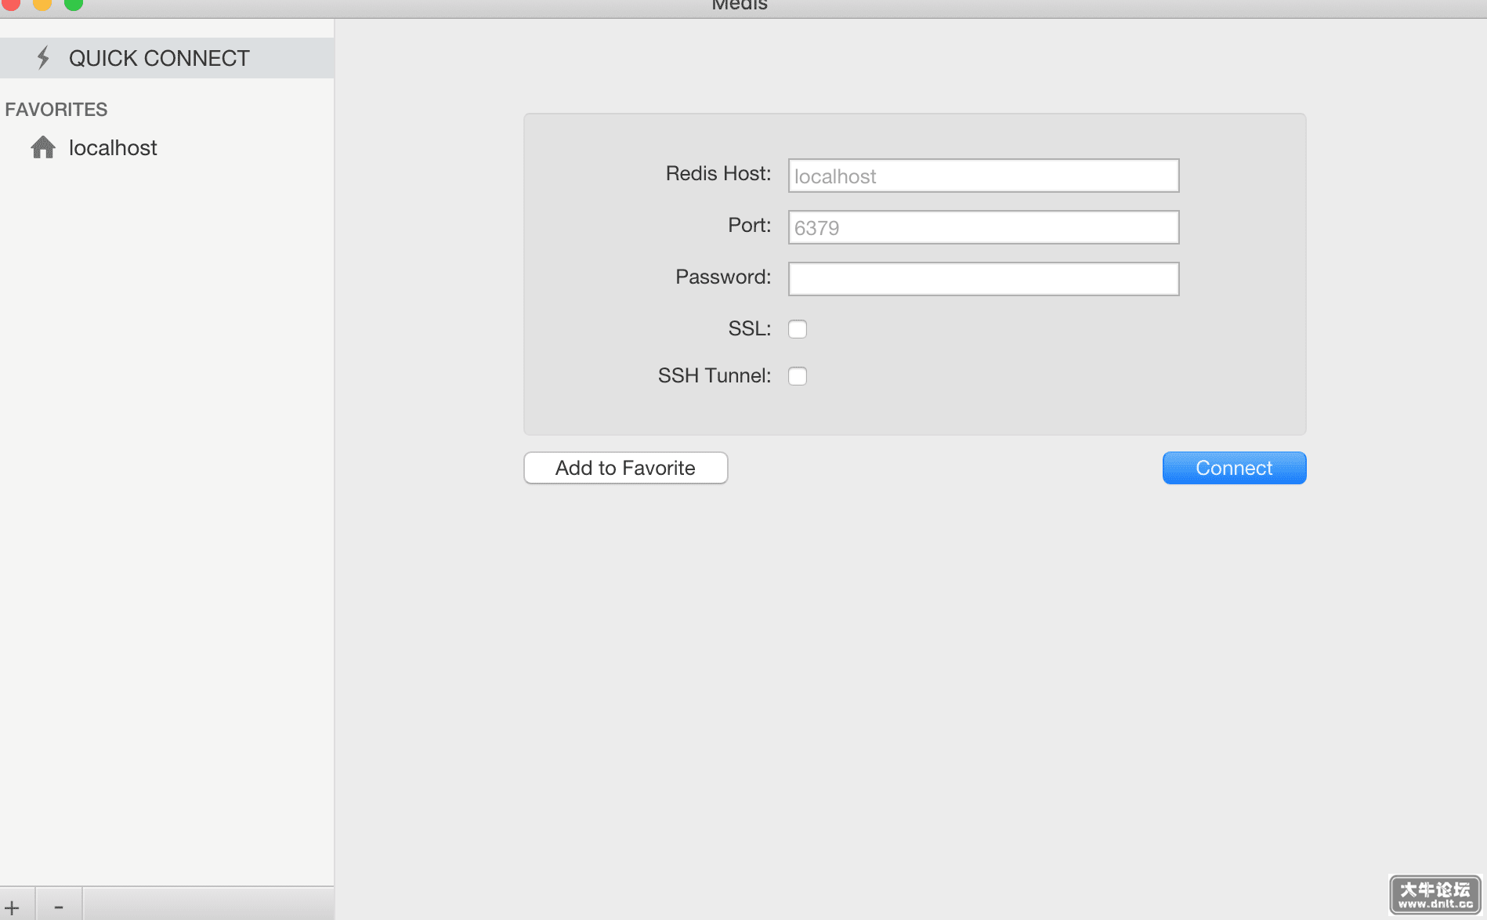Click the lightning bolt Quick Connect icon
1487x920 pixels.
(44, 57)
